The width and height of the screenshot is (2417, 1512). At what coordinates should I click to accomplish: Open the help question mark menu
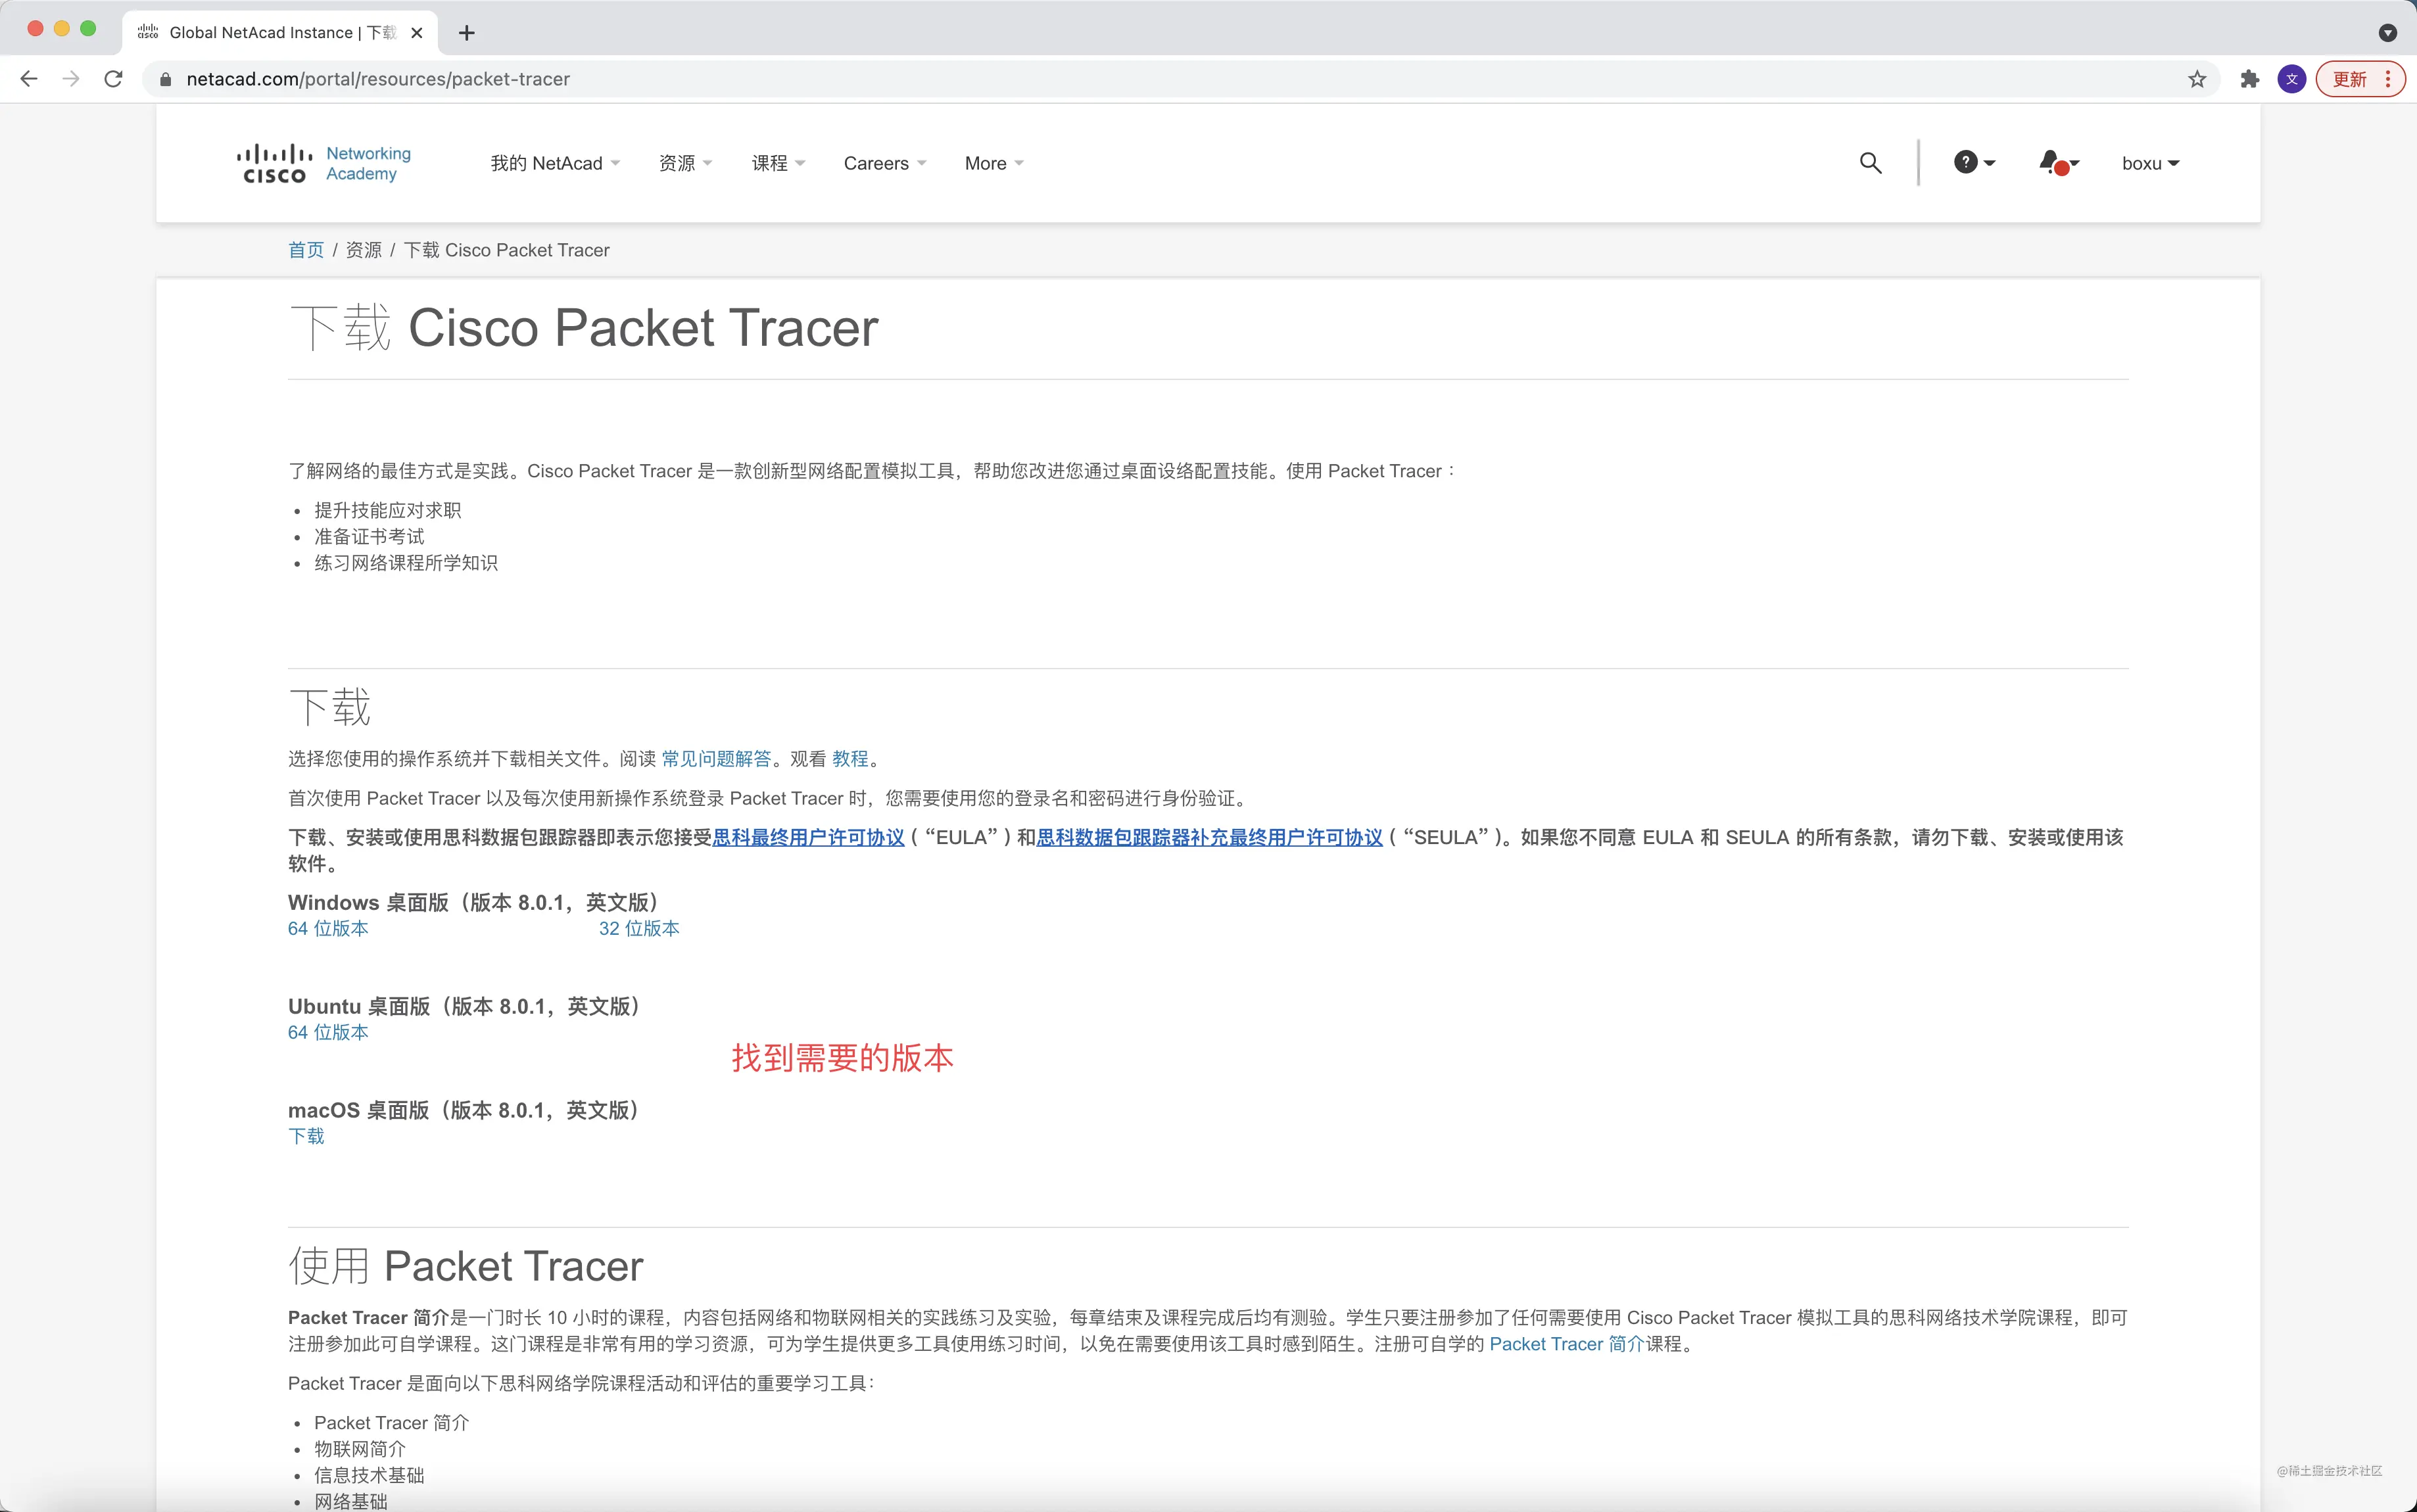(x=1974, y=163)
